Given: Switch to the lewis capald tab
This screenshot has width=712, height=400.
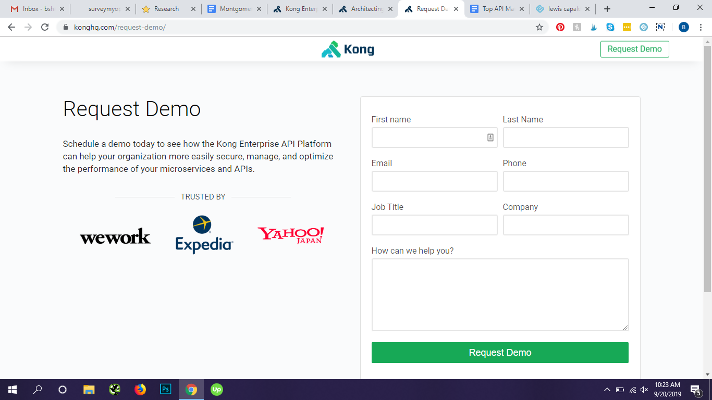Looking at the screenshot, I should click(562, 9).
